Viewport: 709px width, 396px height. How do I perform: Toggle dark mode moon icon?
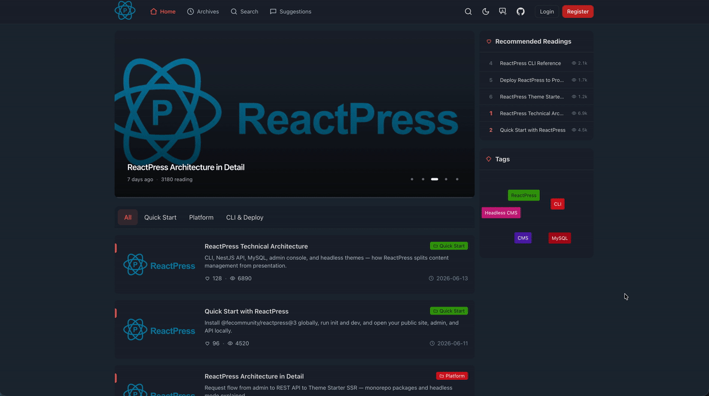coord(485,12)
